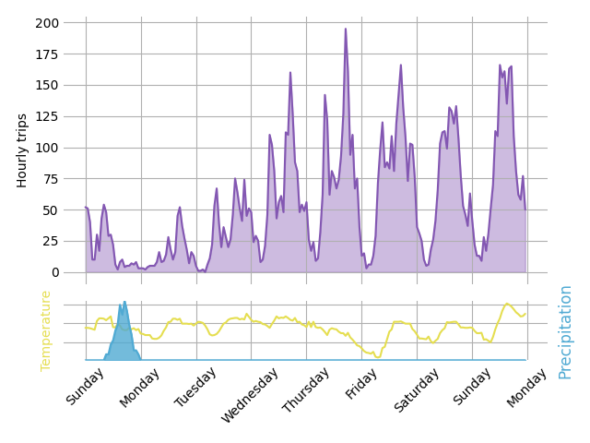Select the "100" y-axis tick label
The image size is (590, 443).
coord(47,148)
